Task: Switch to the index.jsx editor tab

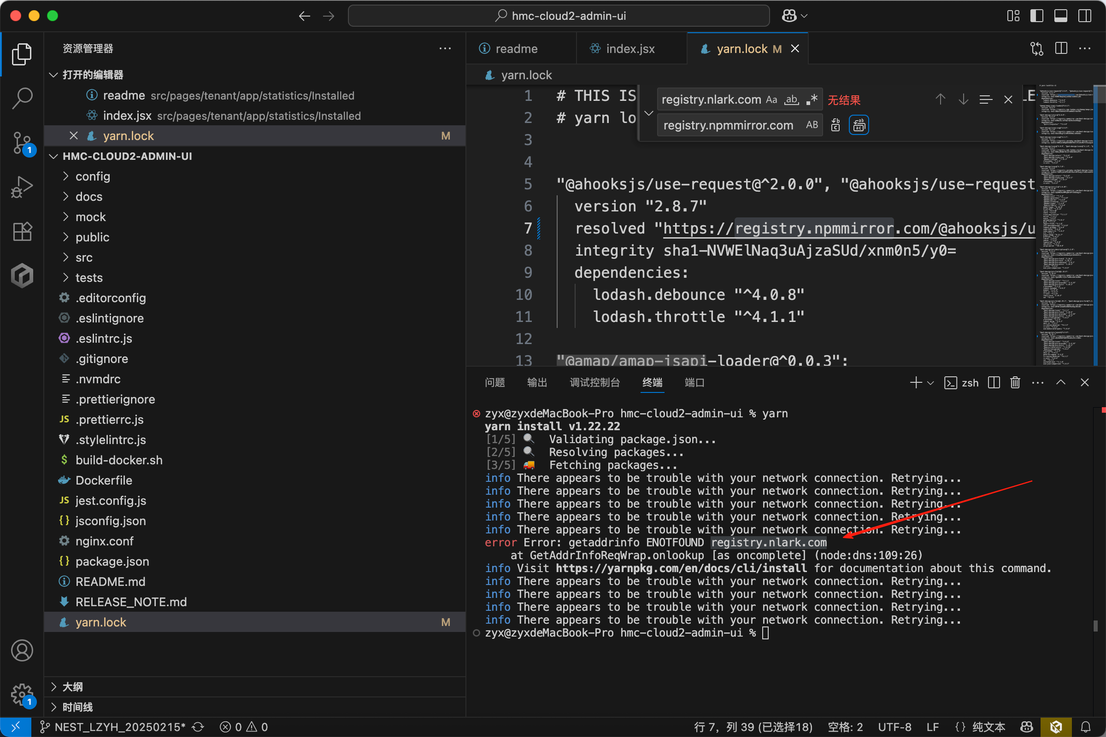Action: [x=629, y=49]
